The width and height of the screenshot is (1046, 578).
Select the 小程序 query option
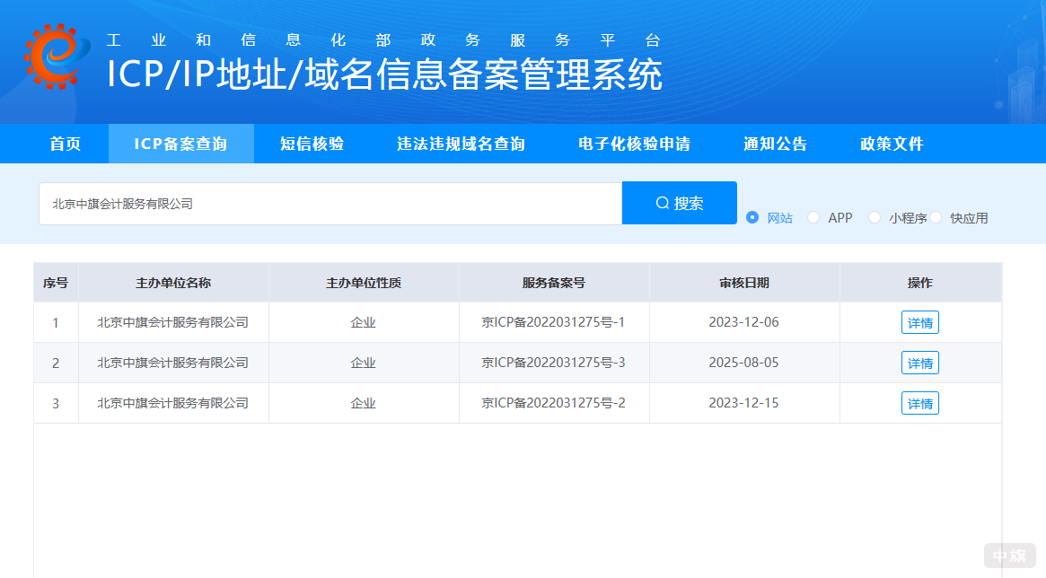[874, 217]
